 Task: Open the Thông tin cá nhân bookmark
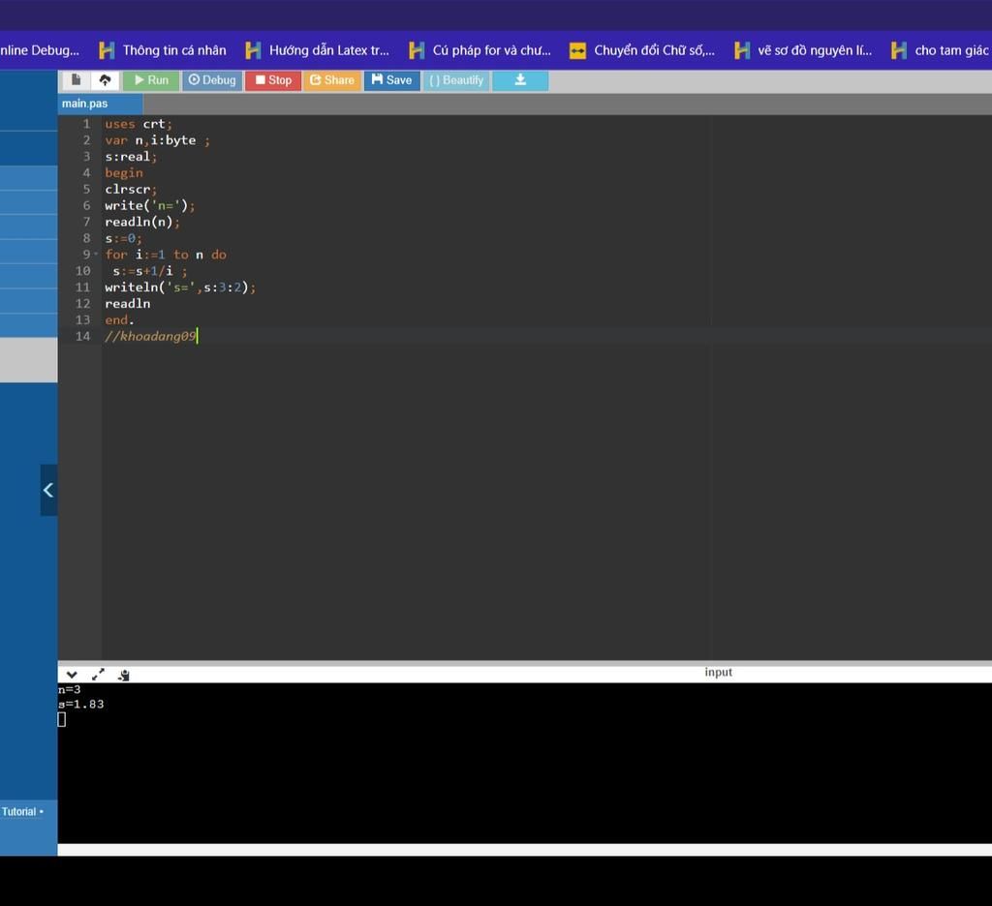coord(163,50)
